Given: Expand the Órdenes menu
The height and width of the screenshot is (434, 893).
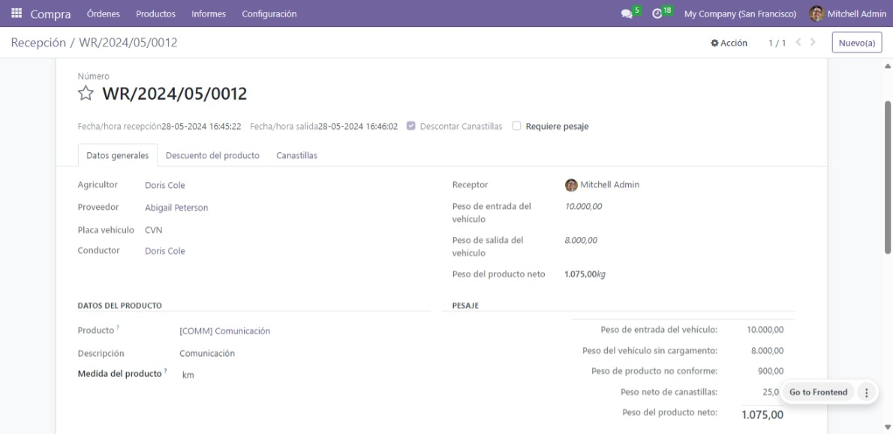Looking at the screenshot, I should point(104,13).
